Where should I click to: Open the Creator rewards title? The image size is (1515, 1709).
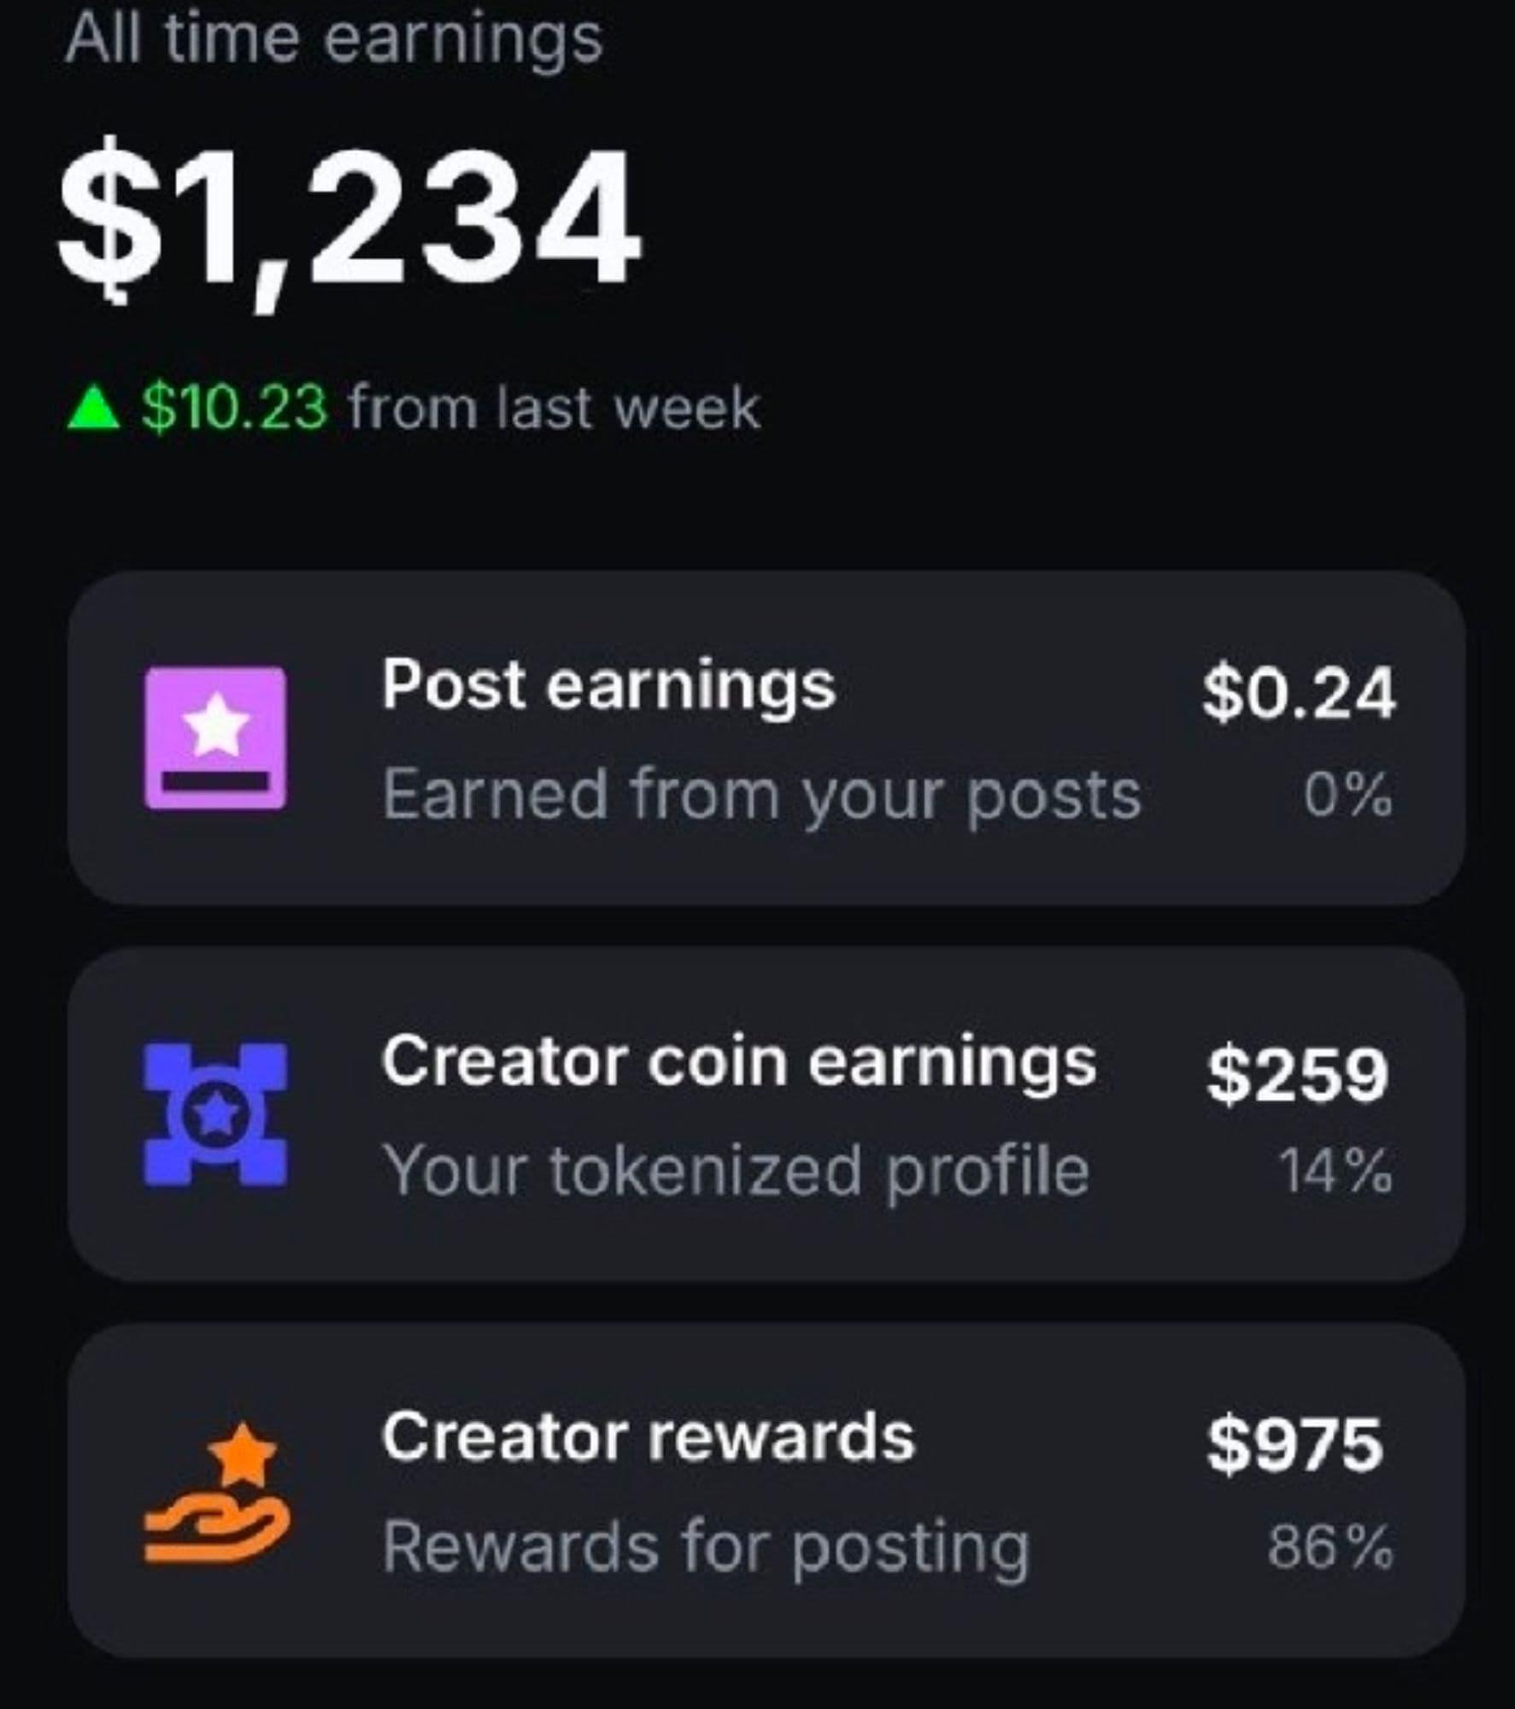tap(648, 1436)
